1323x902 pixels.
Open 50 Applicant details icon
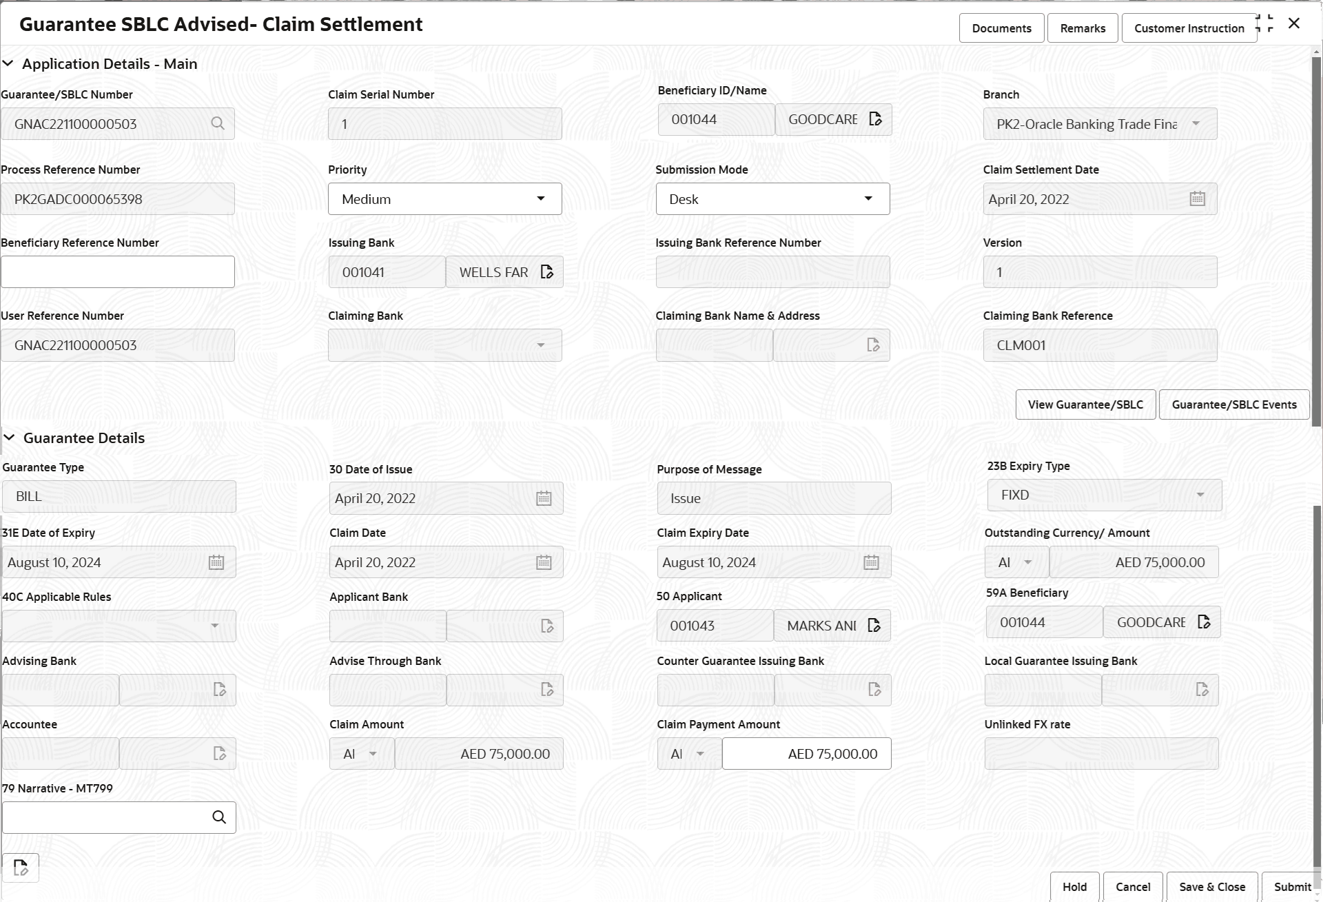coord(874,626)
